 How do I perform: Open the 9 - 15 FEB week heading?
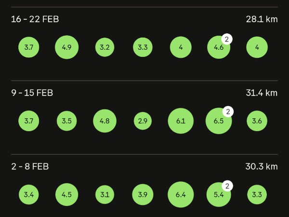point(32,93)
